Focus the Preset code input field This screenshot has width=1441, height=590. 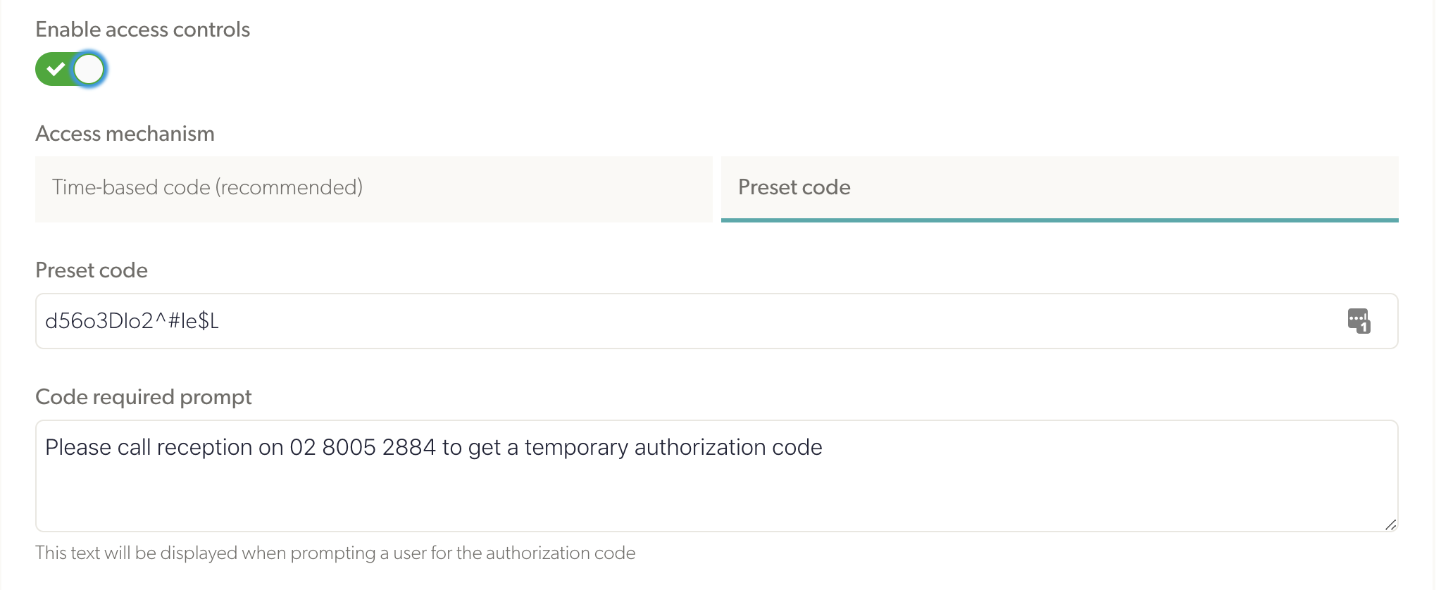tap(717, 321)
